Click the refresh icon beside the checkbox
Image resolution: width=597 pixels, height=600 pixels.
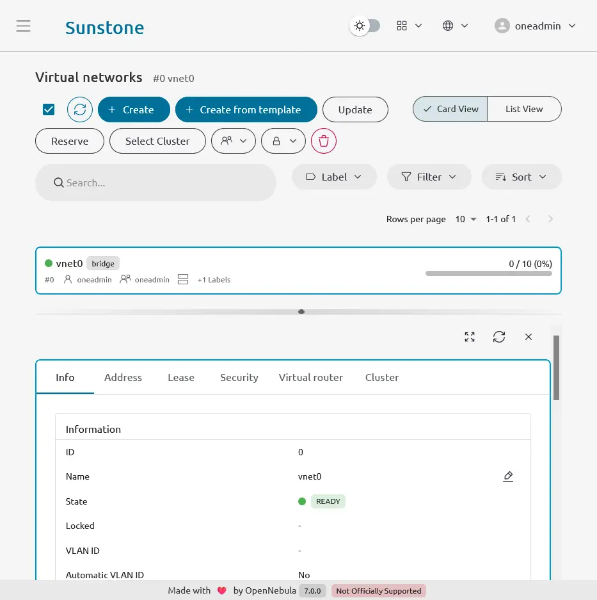click(79, 109)
